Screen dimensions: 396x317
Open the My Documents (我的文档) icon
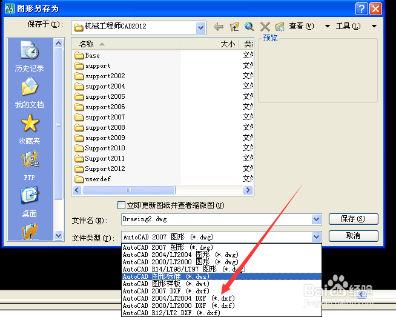point(30,87)
